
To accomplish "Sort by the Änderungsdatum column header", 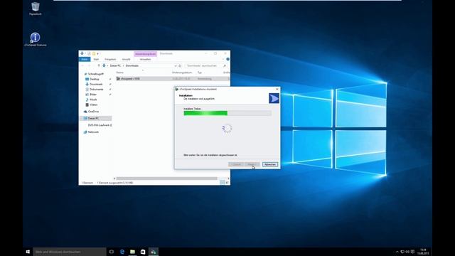I will coord(182,73).
